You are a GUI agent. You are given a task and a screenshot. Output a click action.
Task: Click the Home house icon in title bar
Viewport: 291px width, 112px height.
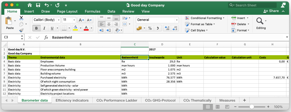click(x=29, y=5)
